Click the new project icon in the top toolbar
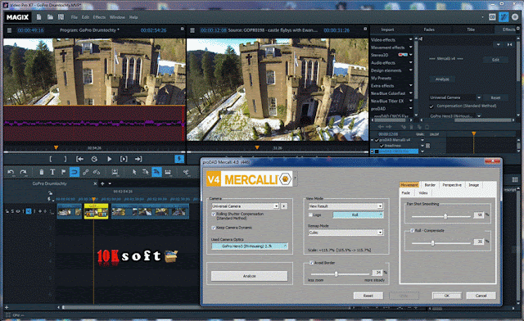This screenshot has height=321, width=524. [38, 17]
